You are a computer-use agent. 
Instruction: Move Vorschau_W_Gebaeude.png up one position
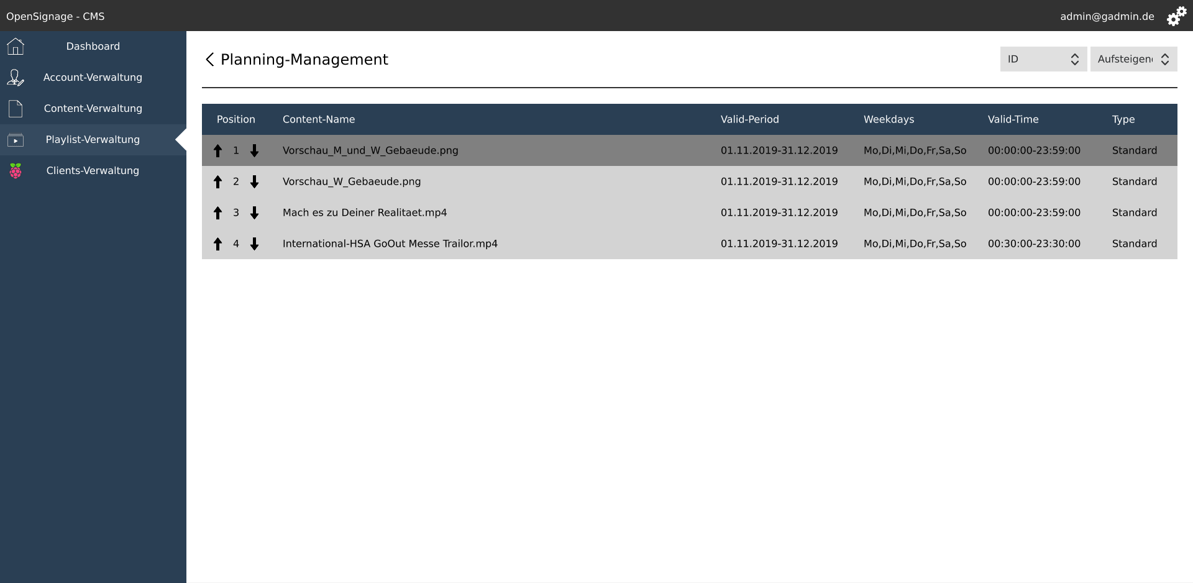[217, 181]
